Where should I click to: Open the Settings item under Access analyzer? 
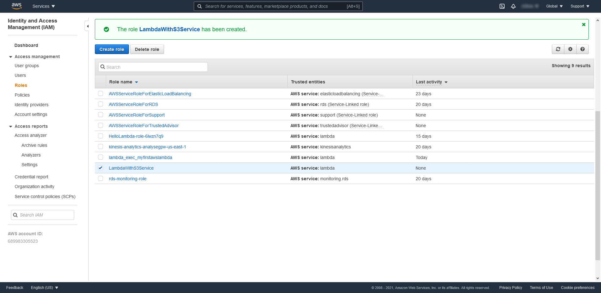click(x=29, y=165)
